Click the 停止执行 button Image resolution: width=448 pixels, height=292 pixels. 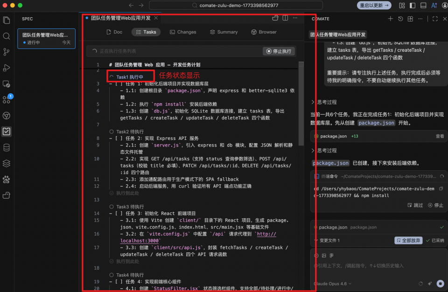[x=279, y=51]
